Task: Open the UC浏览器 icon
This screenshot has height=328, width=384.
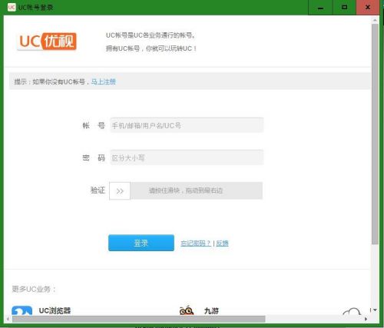Action: (22, 311)
